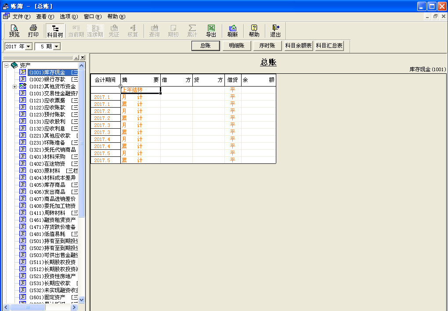Open the 5 期 period dropdown

point(57,46)
